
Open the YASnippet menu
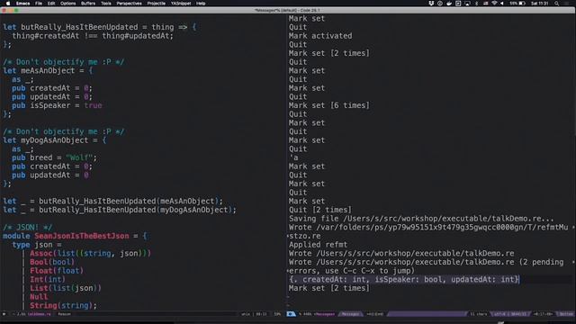tap(181, 4)
